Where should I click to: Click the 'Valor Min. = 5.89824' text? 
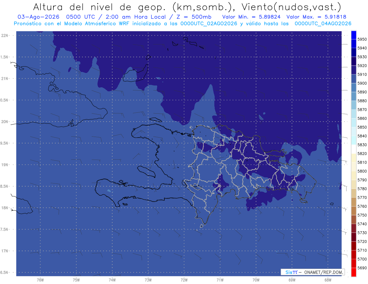[251, 17]
